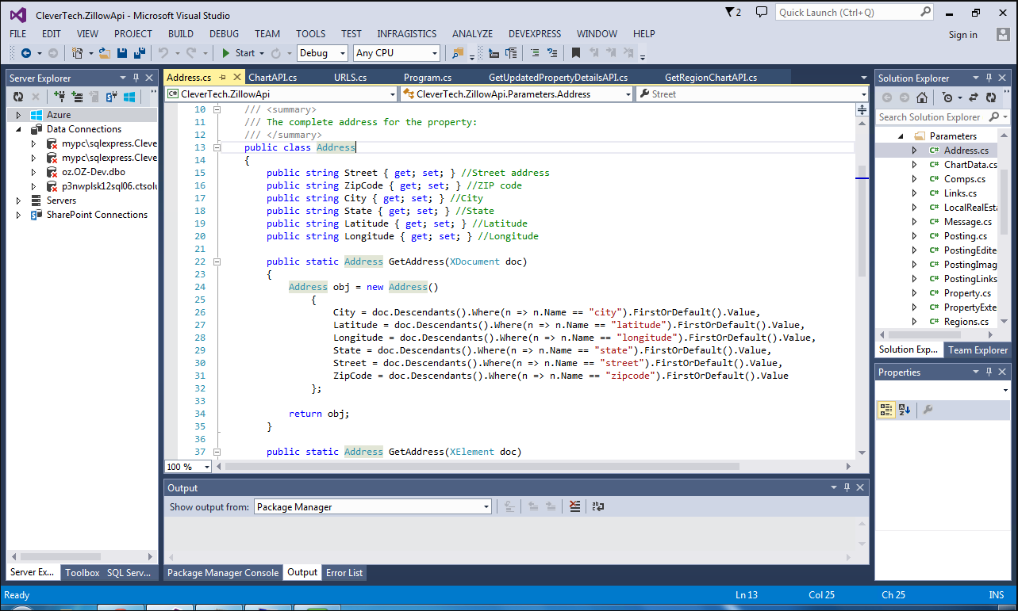This screenshot has height=611, width=1018.
Task: Click the Search Solution Explorer field
Action: [928, 117]
